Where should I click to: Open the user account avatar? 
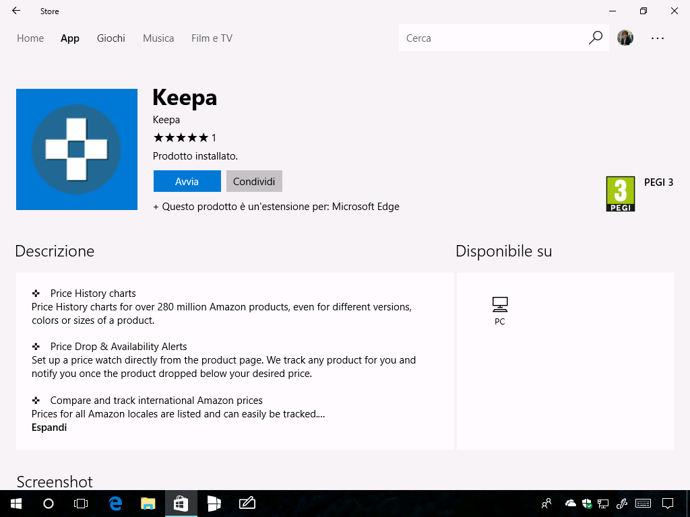[625, 38]
